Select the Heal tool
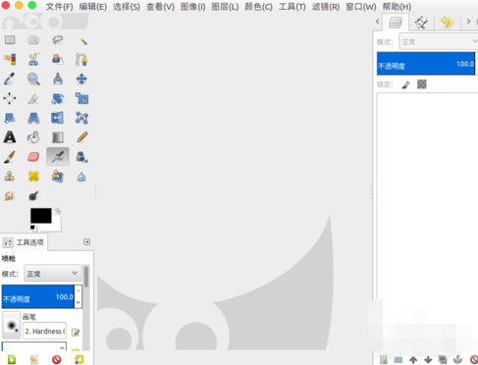 click(33, 177)
